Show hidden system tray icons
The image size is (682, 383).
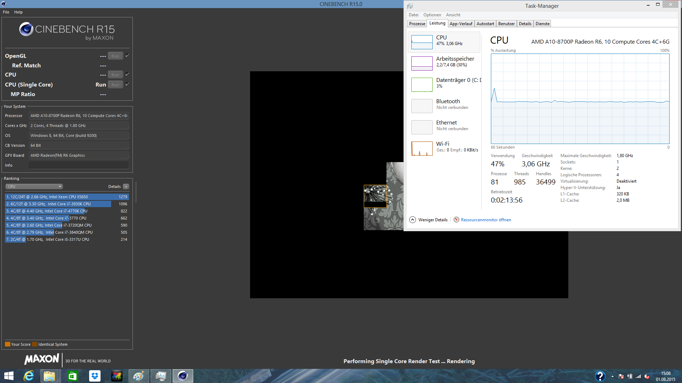point(612,376)
